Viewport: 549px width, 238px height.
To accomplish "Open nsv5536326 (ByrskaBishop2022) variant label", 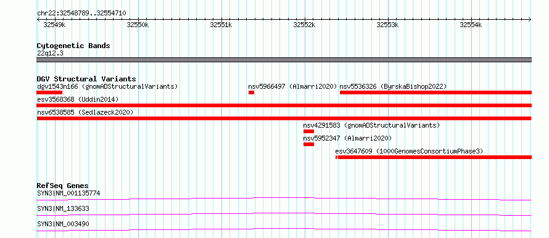I will pos(393,86).
